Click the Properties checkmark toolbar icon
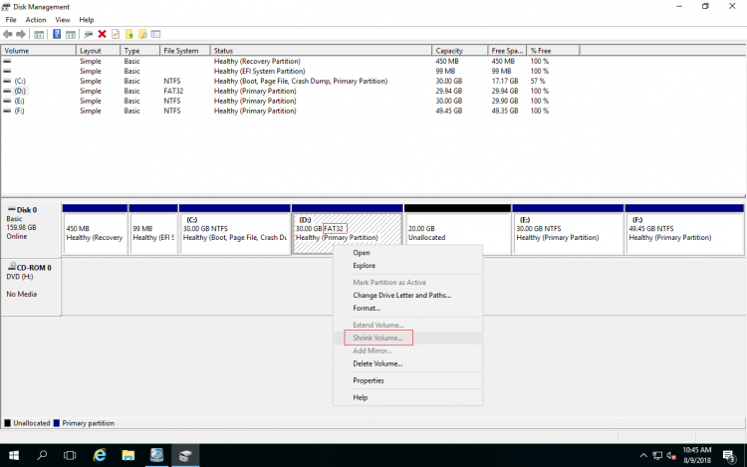This screenshot has height=467, width=747. 116,34
